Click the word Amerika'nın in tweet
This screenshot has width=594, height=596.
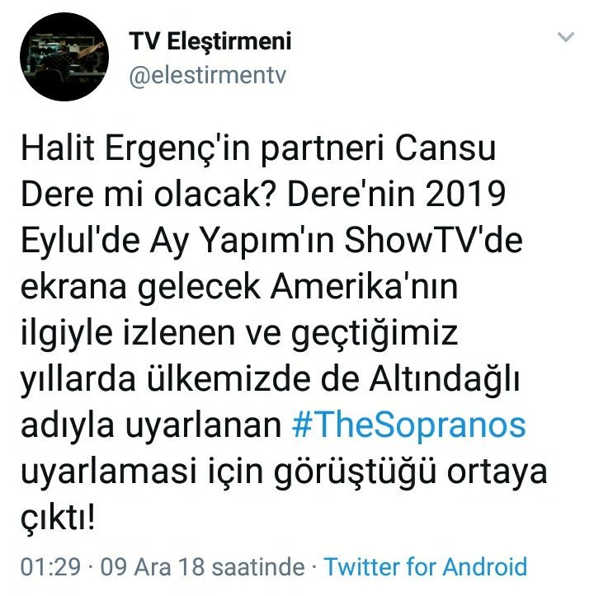pyautogui.click(x=364, y=287)
